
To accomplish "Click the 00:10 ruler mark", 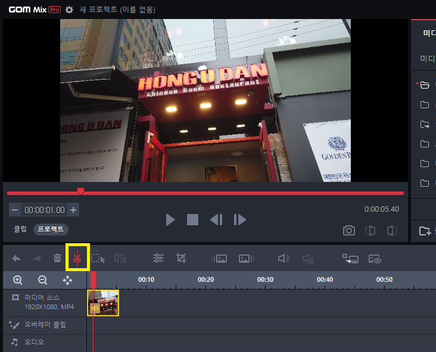I will click(147, 279).
